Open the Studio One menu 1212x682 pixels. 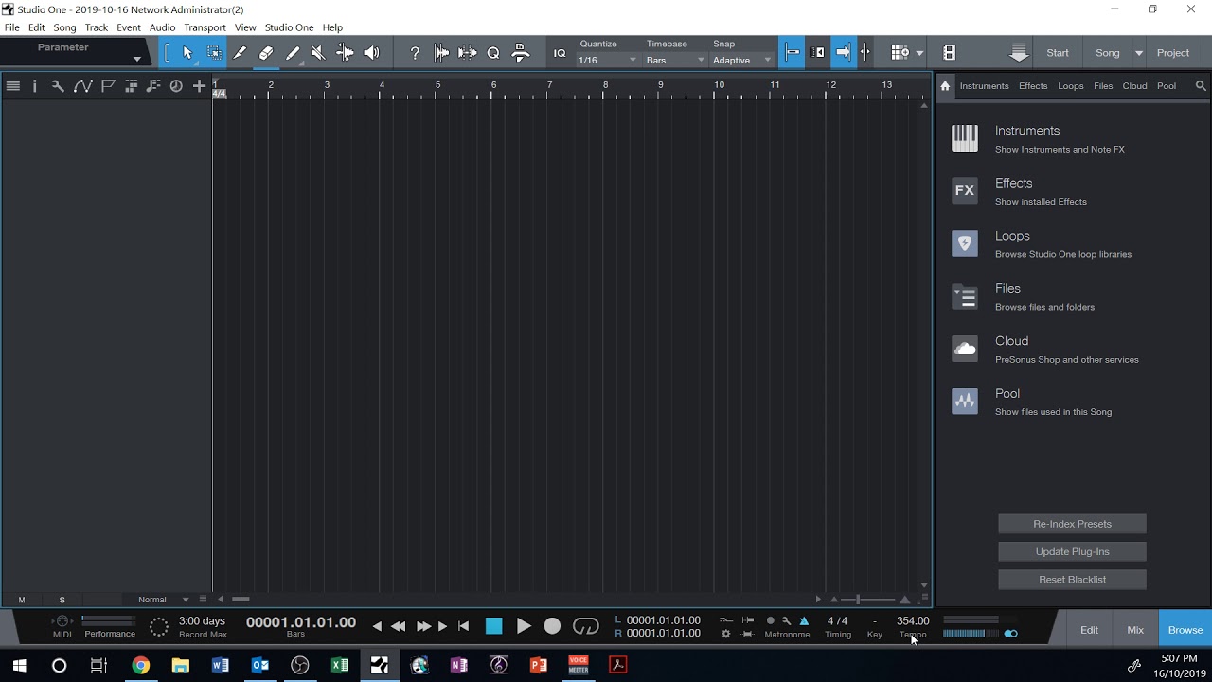pos(289,27)
